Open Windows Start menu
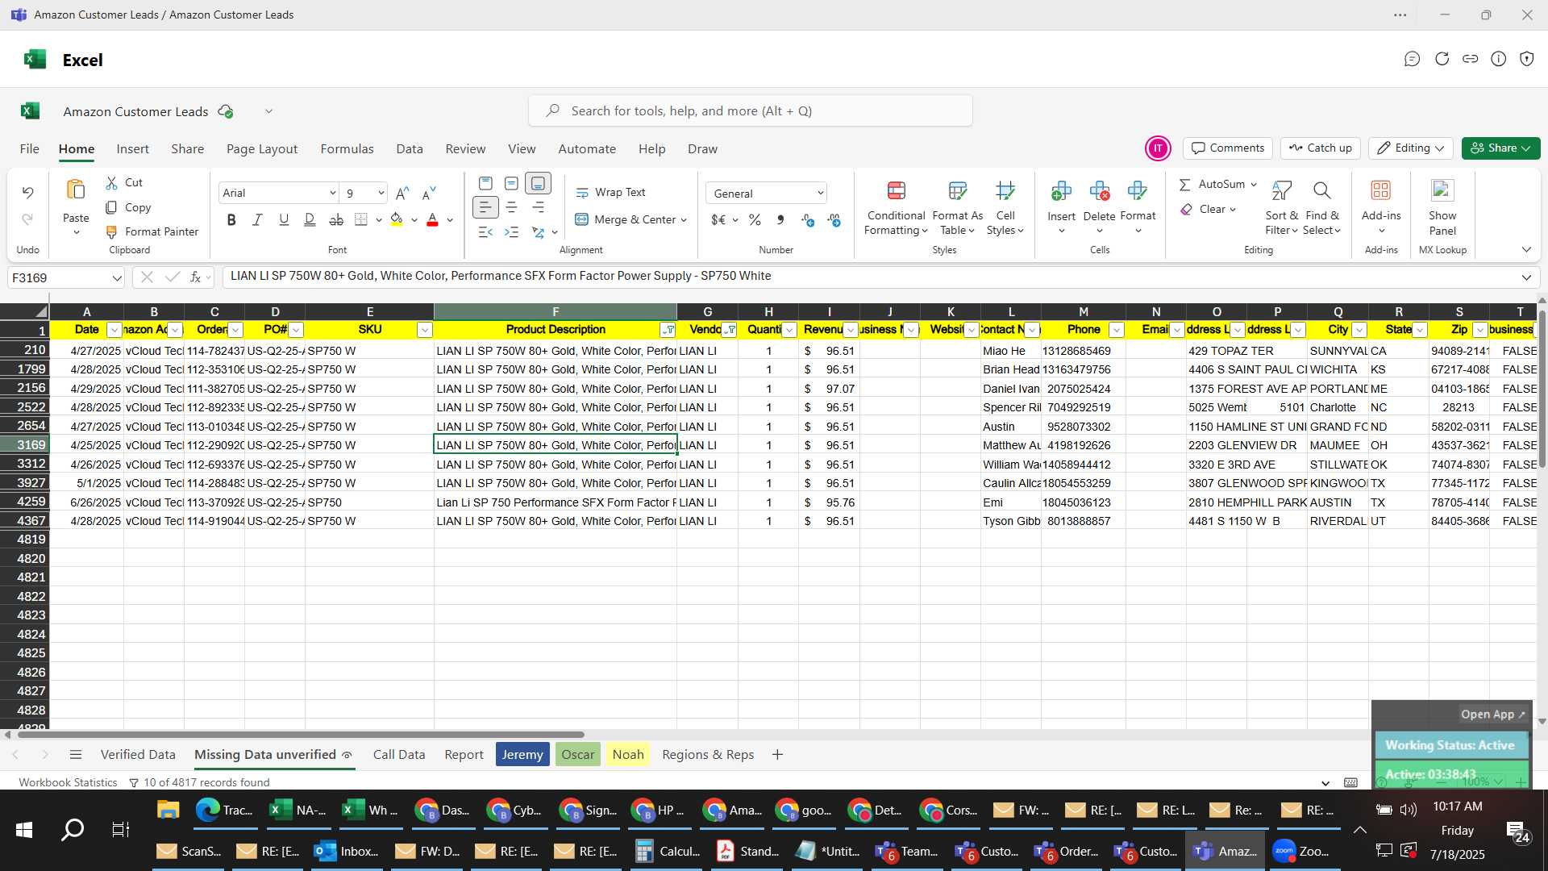Viewport: 1548px width, 871px height. point(24,830)
